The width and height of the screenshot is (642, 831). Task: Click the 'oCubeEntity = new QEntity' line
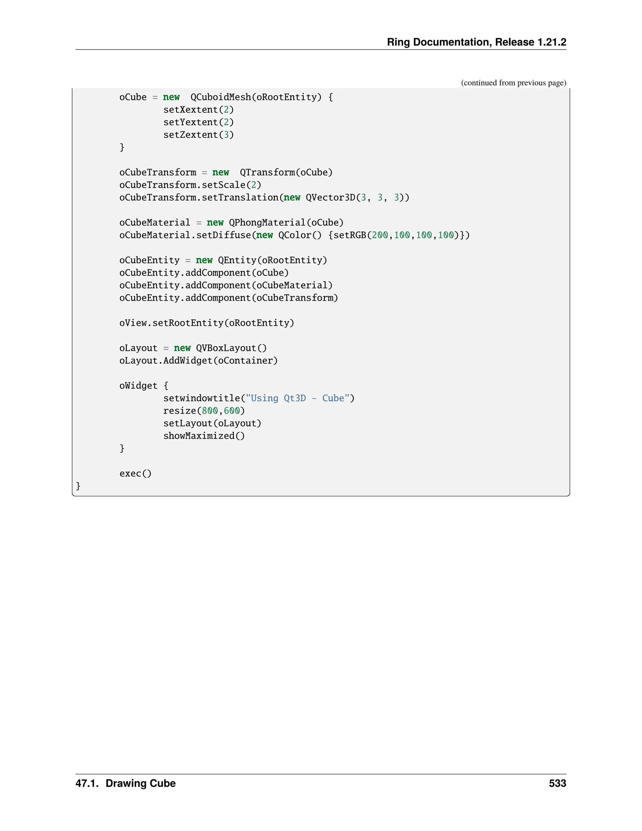pyautogui.click(x=223, y=260)
